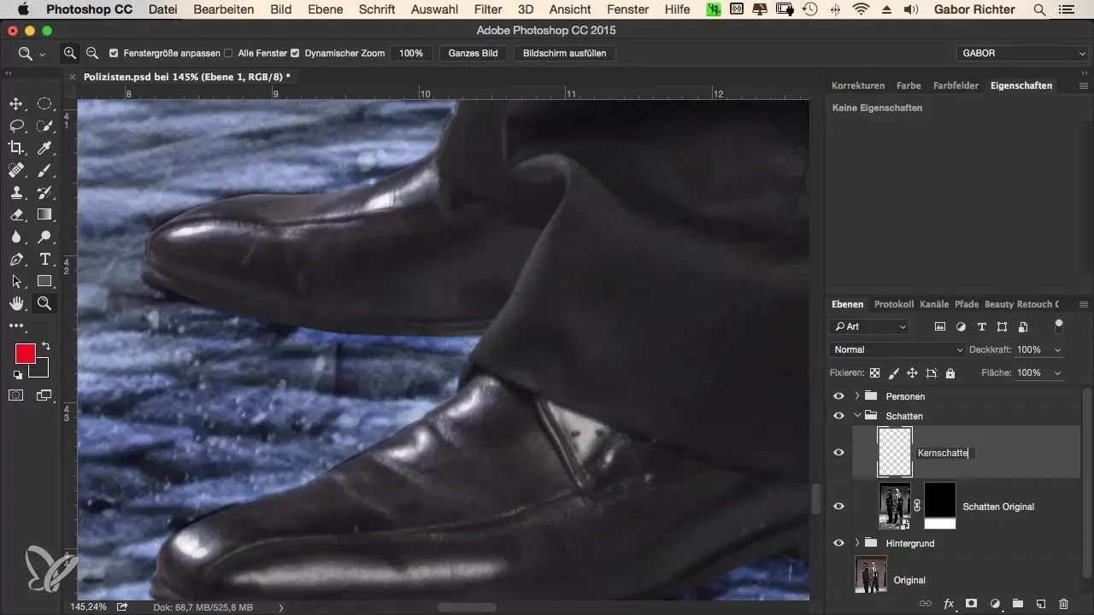Open the Filter menu
Viewport: 1094px width, 615px height.
[488, 9]
